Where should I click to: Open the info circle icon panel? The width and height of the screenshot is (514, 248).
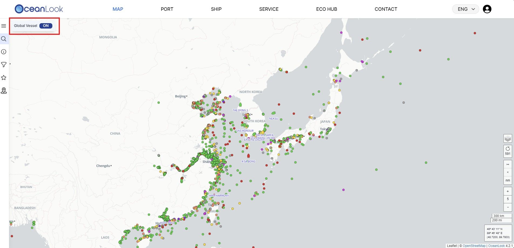coord(4,52)
